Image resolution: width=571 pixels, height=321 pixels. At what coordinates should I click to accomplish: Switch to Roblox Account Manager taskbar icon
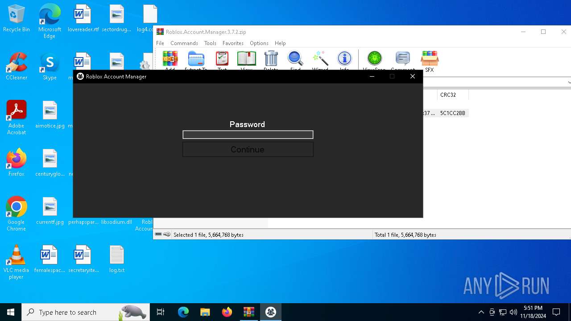pyautogui.click(x=270, y=312)
